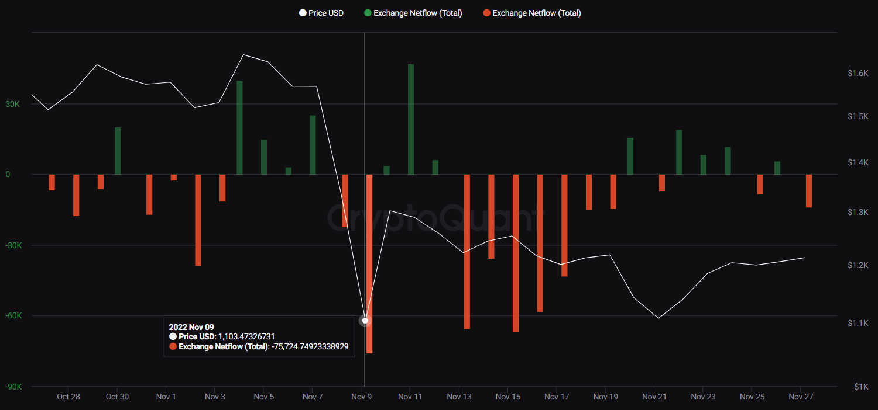Click the "$1.1K" right axis label

pos(858,323)
